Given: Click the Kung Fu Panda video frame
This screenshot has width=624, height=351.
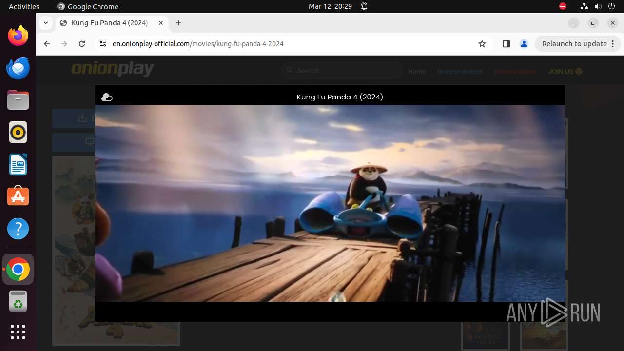Looking at the screenshot, I should (x=330, y=203).
